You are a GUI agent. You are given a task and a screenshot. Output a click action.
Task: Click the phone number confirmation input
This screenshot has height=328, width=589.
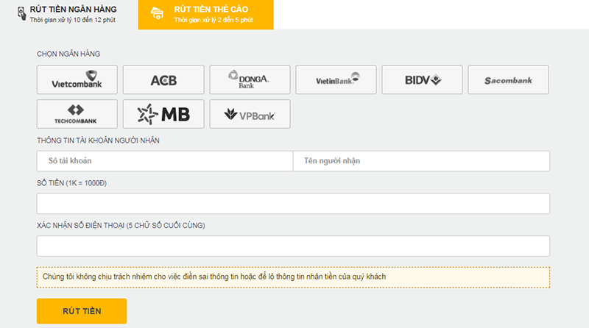(293, 246)
